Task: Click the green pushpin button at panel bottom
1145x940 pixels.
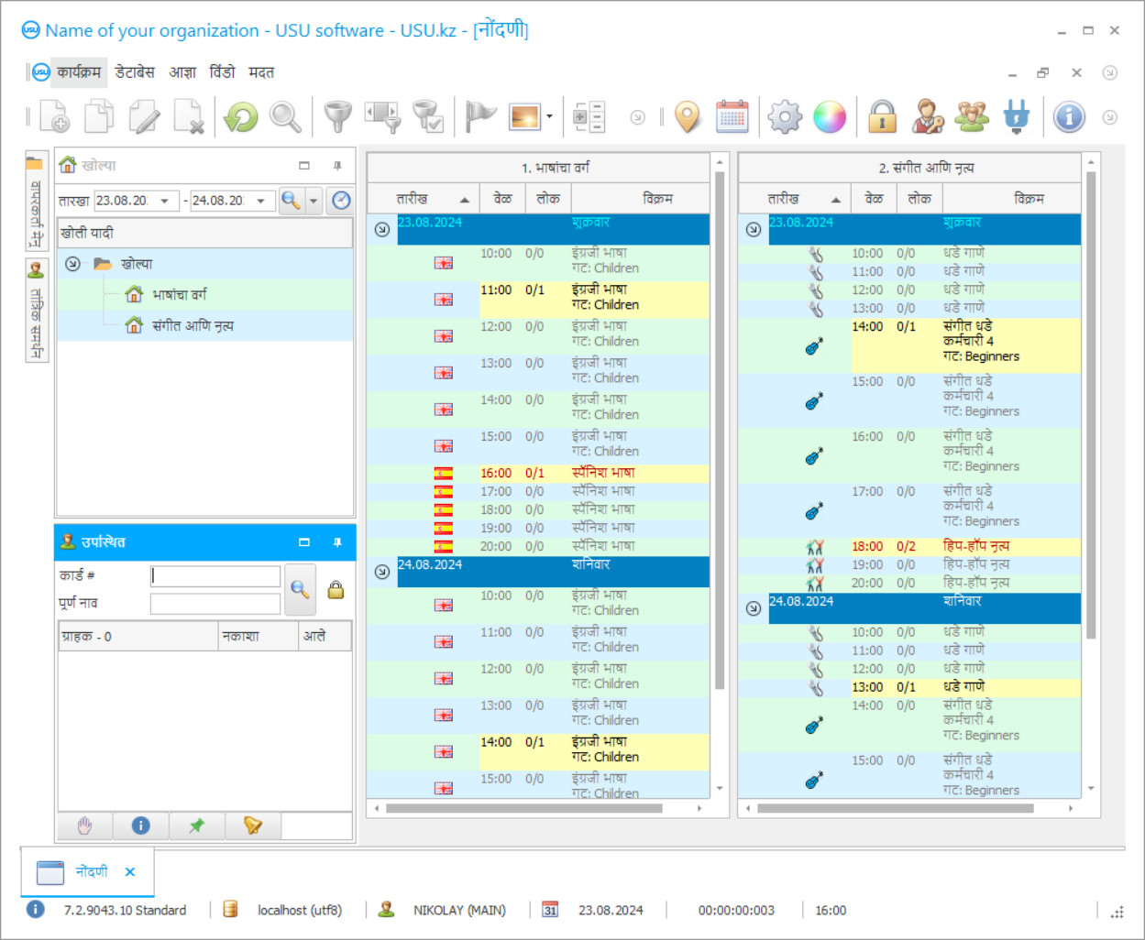Action: [x=196, y=825]
